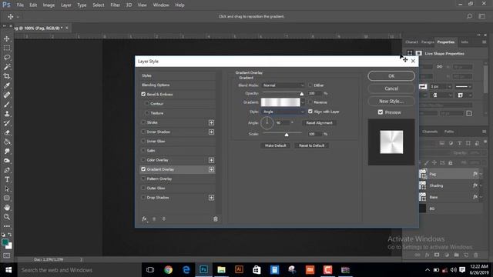Click the New Style button
Image resolution: width=493 pixels, height=277 pixels.
(391, 101)
